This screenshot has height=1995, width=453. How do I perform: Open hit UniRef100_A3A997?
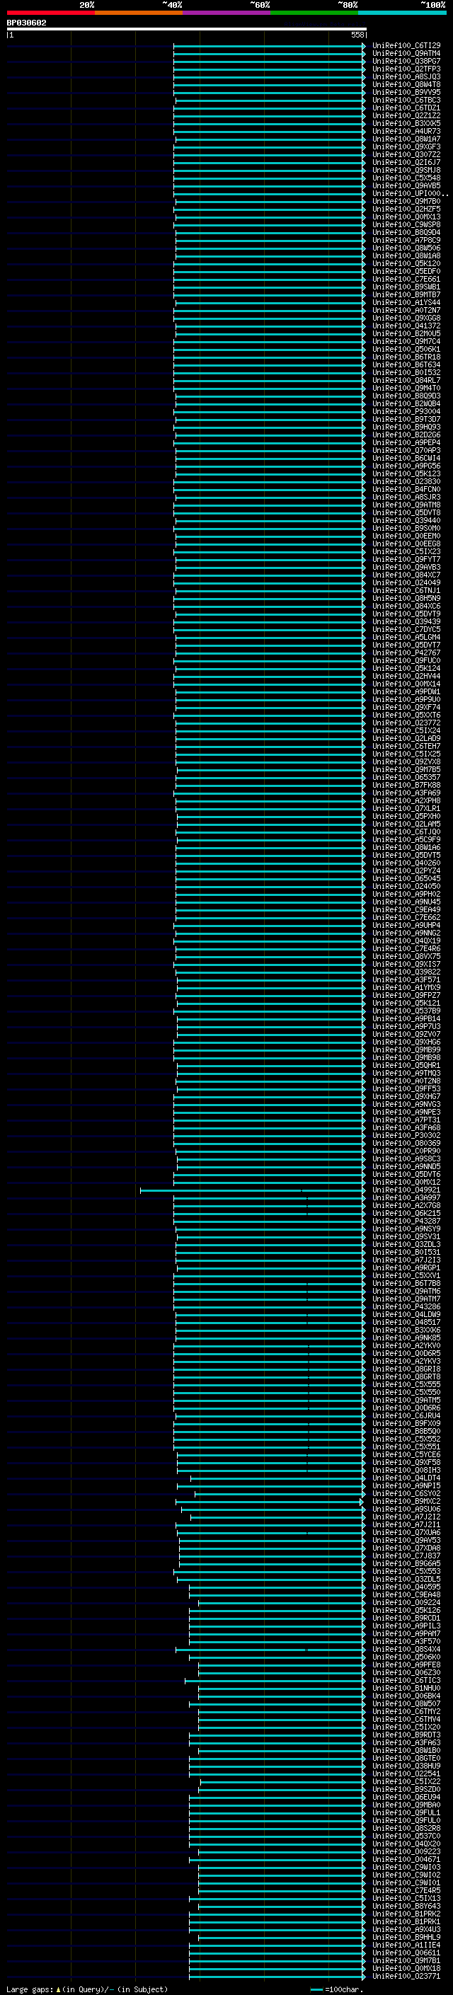[406, 1198]
